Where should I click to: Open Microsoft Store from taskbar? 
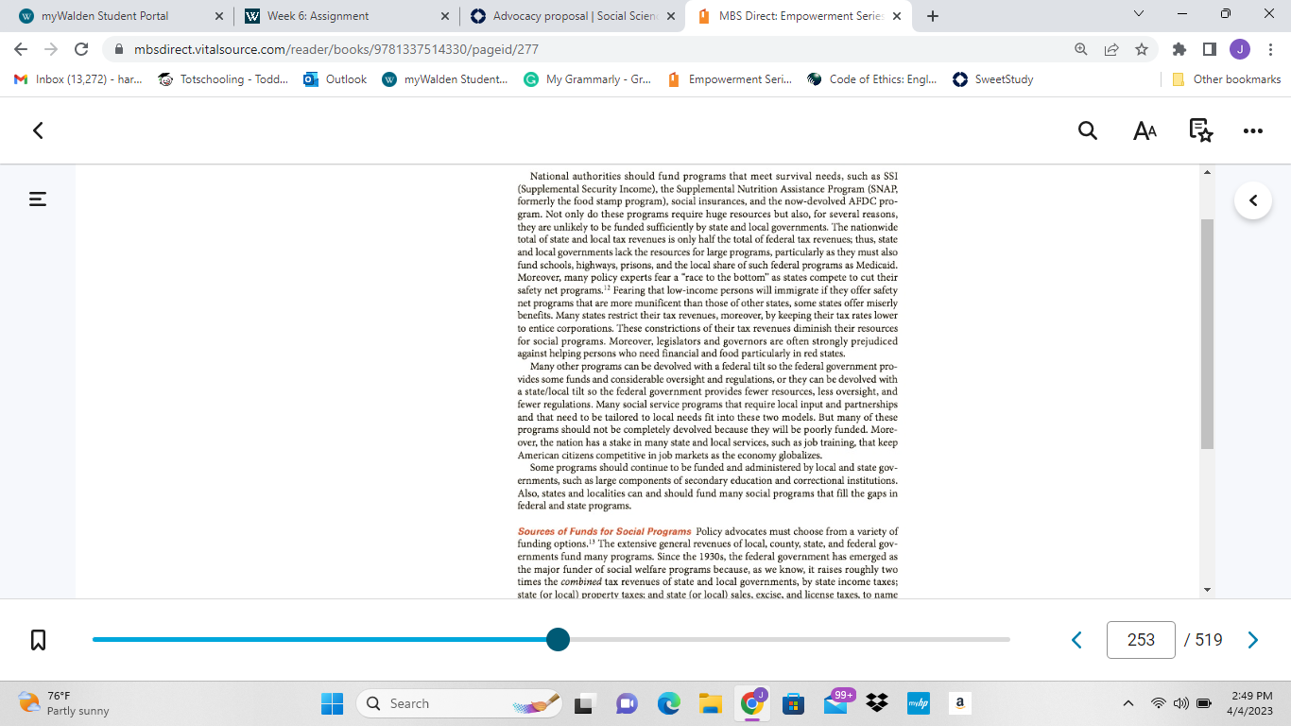[x=794, y=703]
